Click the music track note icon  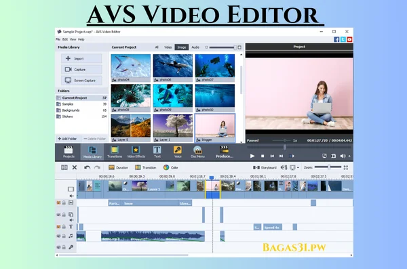tap(71, 236)
